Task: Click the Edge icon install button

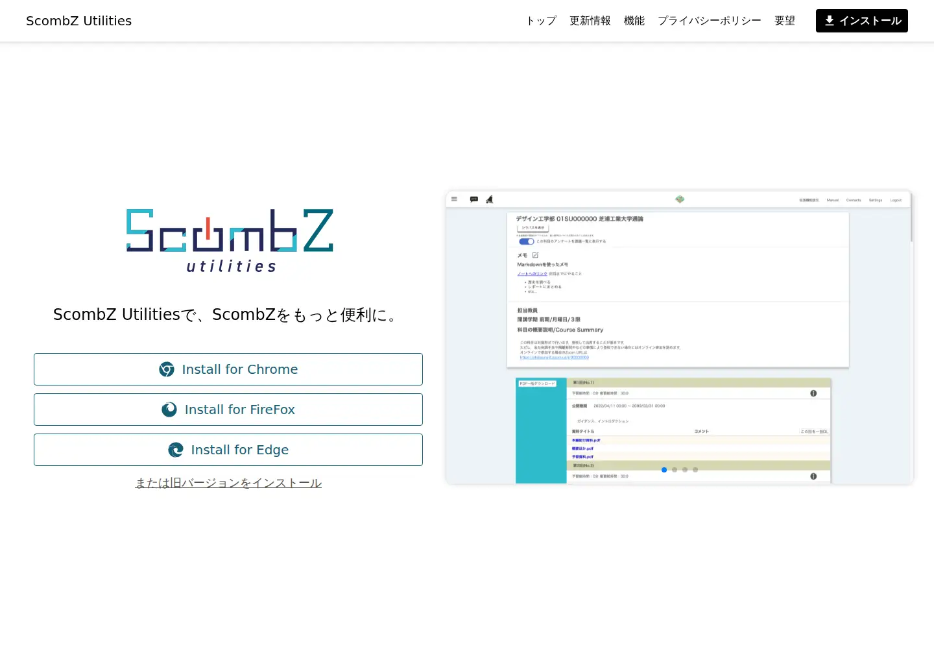Action: [228, 450]
